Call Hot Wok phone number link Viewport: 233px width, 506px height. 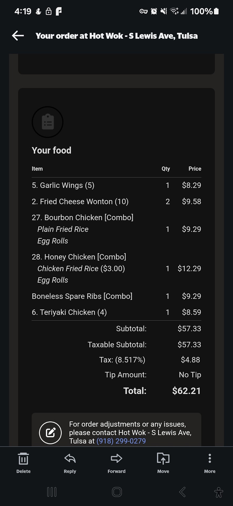(121, 441)
